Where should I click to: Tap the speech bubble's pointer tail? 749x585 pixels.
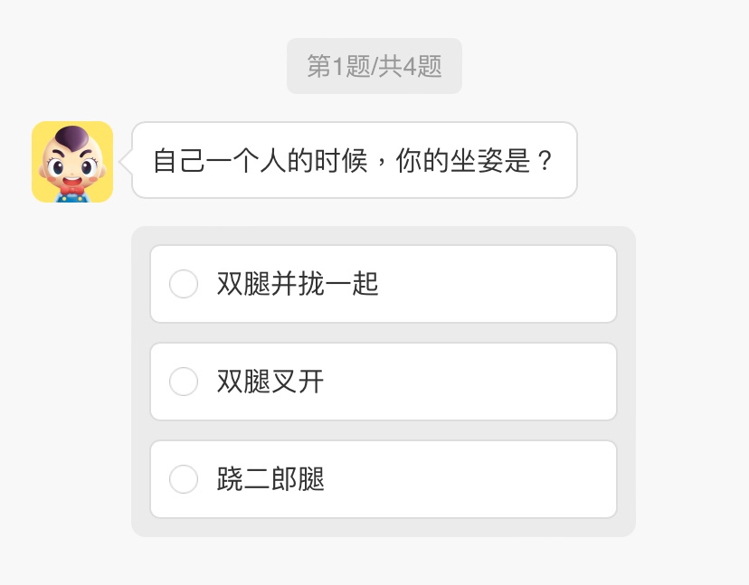pyautogui.click(x=127, y=161)
